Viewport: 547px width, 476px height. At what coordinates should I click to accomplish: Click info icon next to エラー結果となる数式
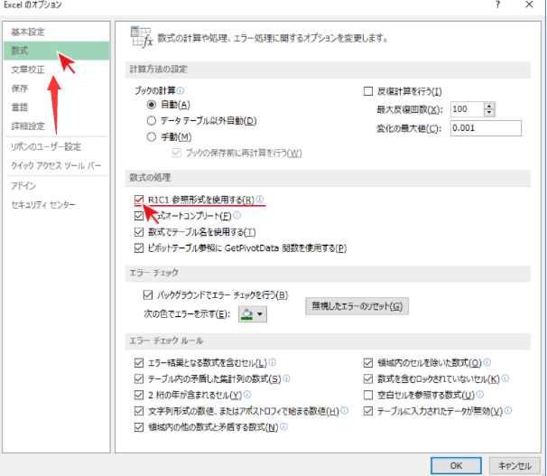(273, 362)
